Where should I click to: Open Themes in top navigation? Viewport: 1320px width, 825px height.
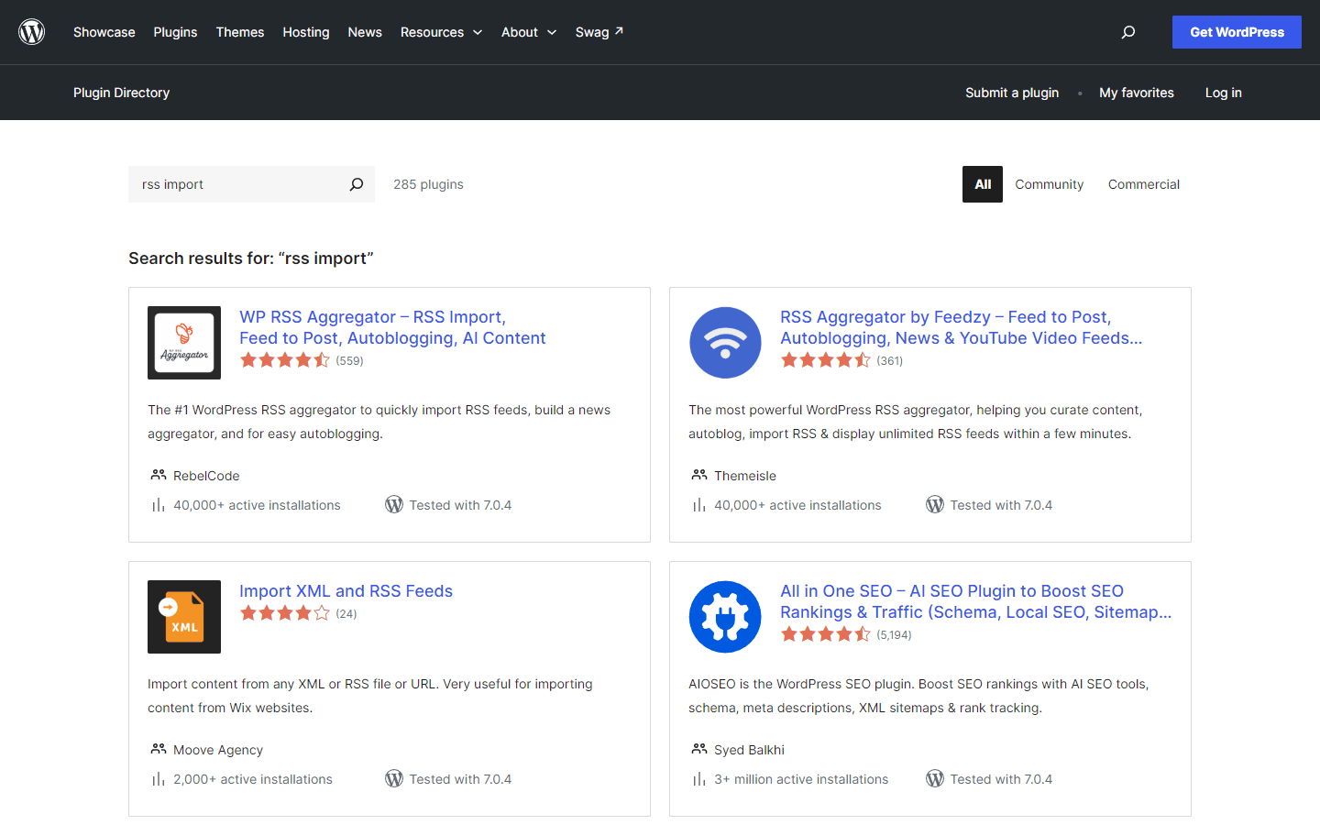point(240,32)
